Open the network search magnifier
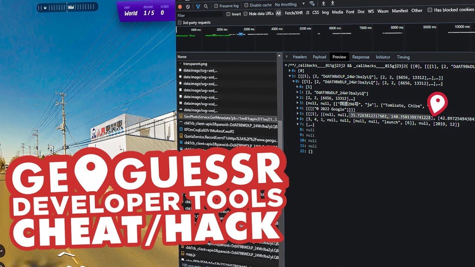The height and width of the screenshot is (267, 475). click(206, 6)
